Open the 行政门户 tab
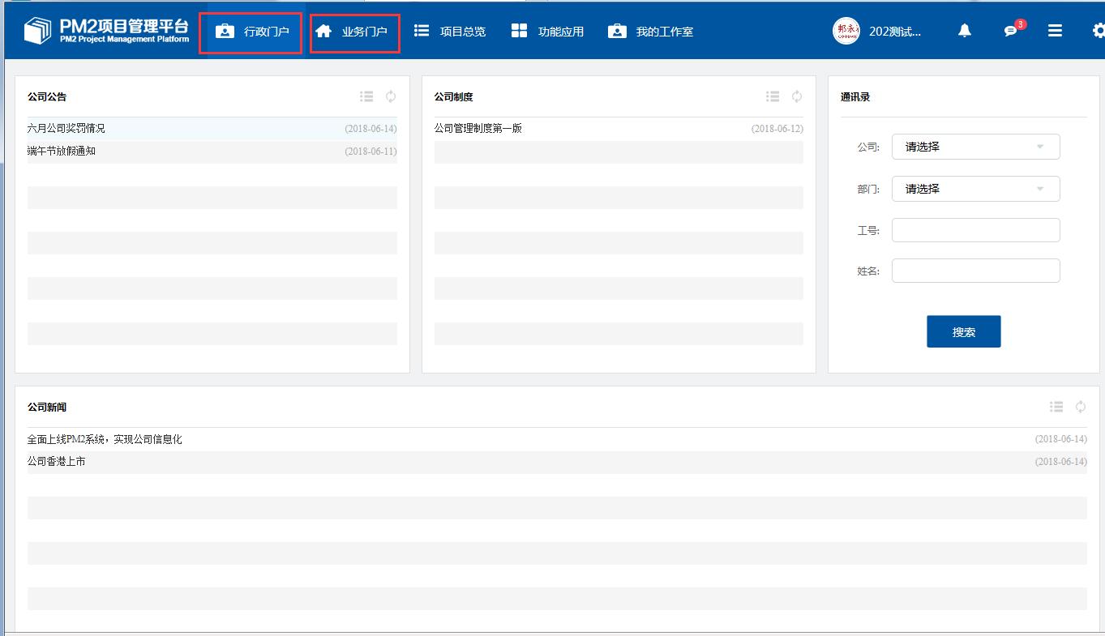Viewport: 1105px width, 636px height. [x=251, y=32]
